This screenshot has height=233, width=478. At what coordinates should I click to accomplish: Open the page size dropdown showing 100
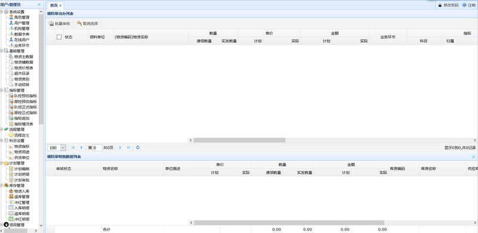pyautogui.click(x=63, y=148)
